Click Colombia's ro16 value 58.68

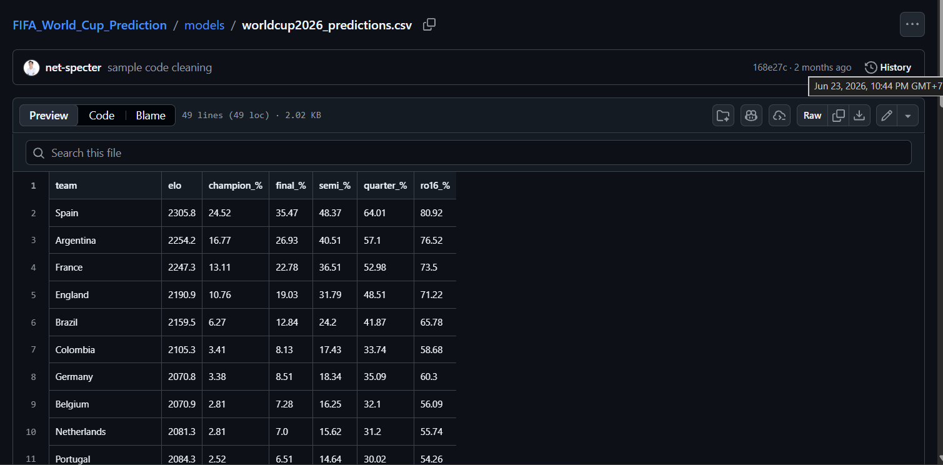[435, 349]
